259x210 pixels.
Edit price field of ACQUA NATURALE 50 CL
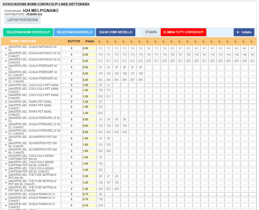click(x=89, y=48)
